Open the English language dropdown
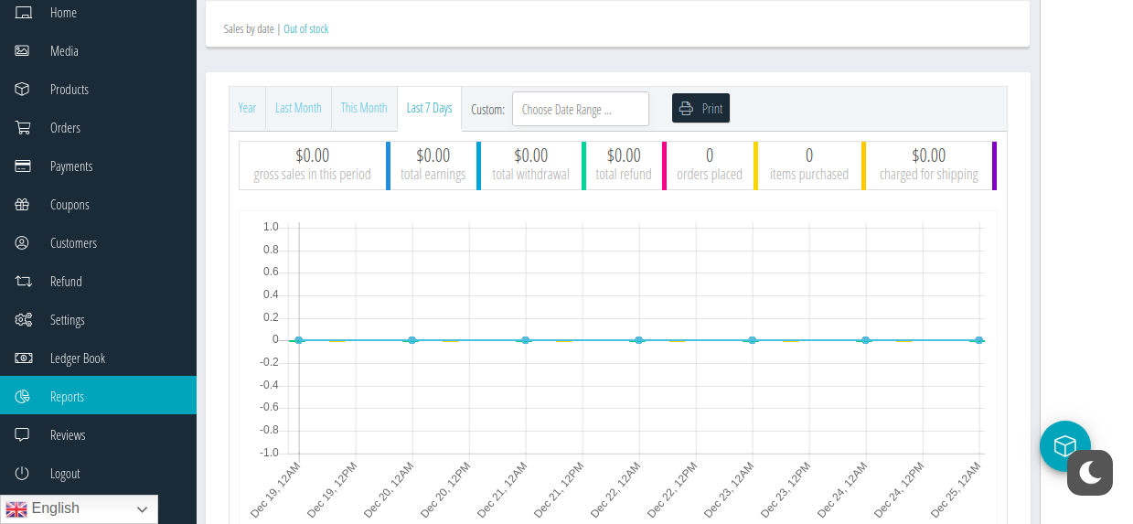The width and height of the screenshot is (1133, 524). click(80, 509)
